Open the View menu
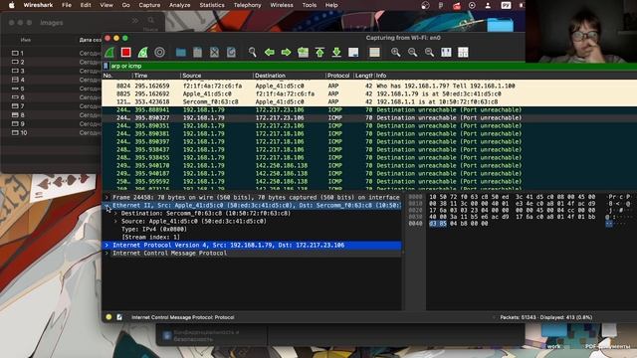 tap(106, 5)
